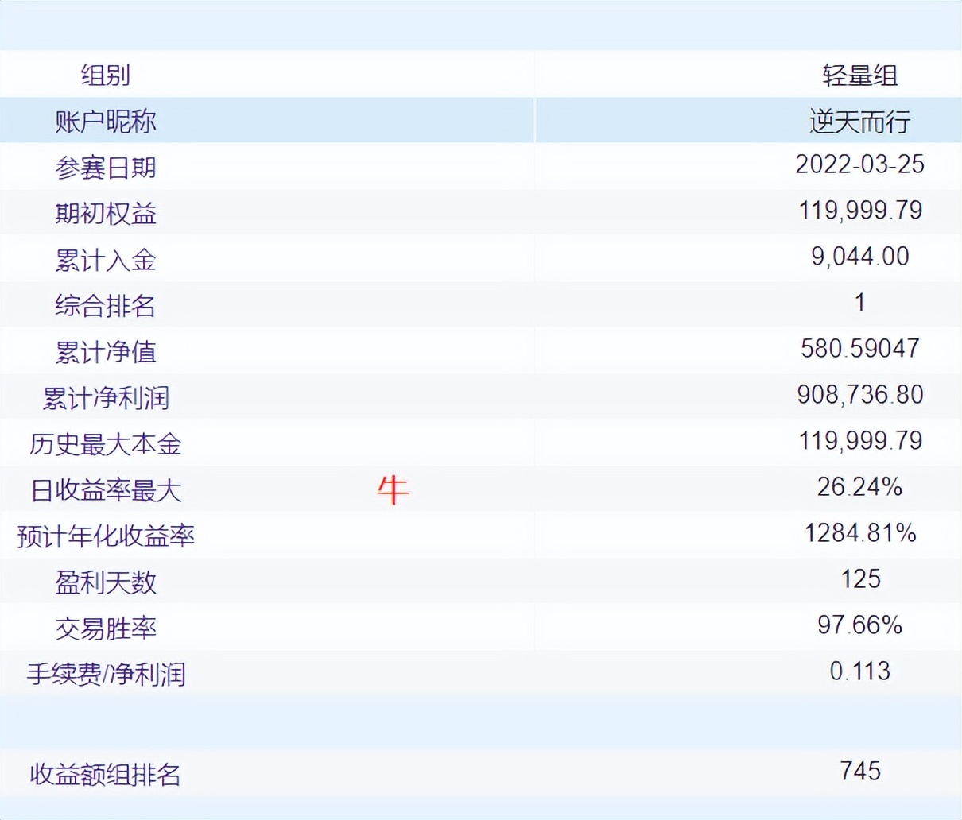962x820 pixels.
Task: Click the 累计净利润 value 908,736.80
Action: pos(860,395)
